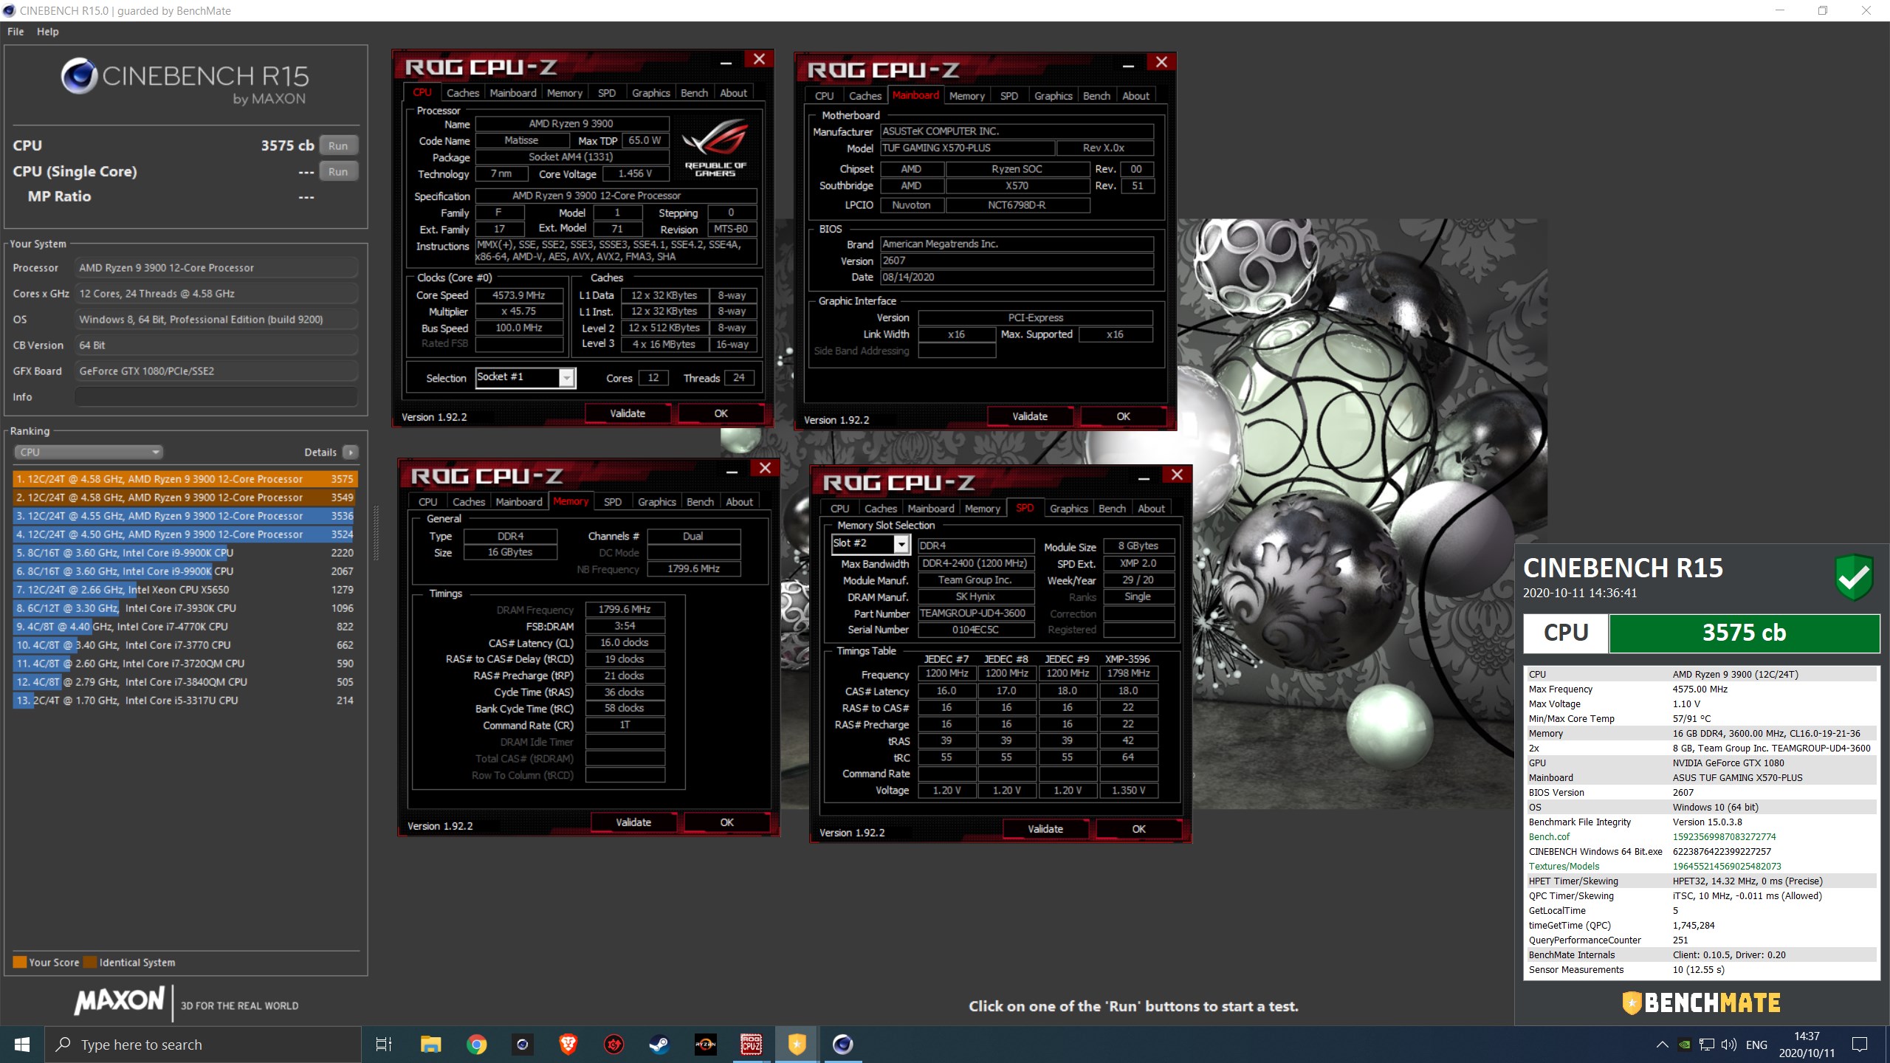This screenshot has width=1890, height=1063.
Task: Click OK in the CPU-Z Mainboard window
Action: point(1123,416)
